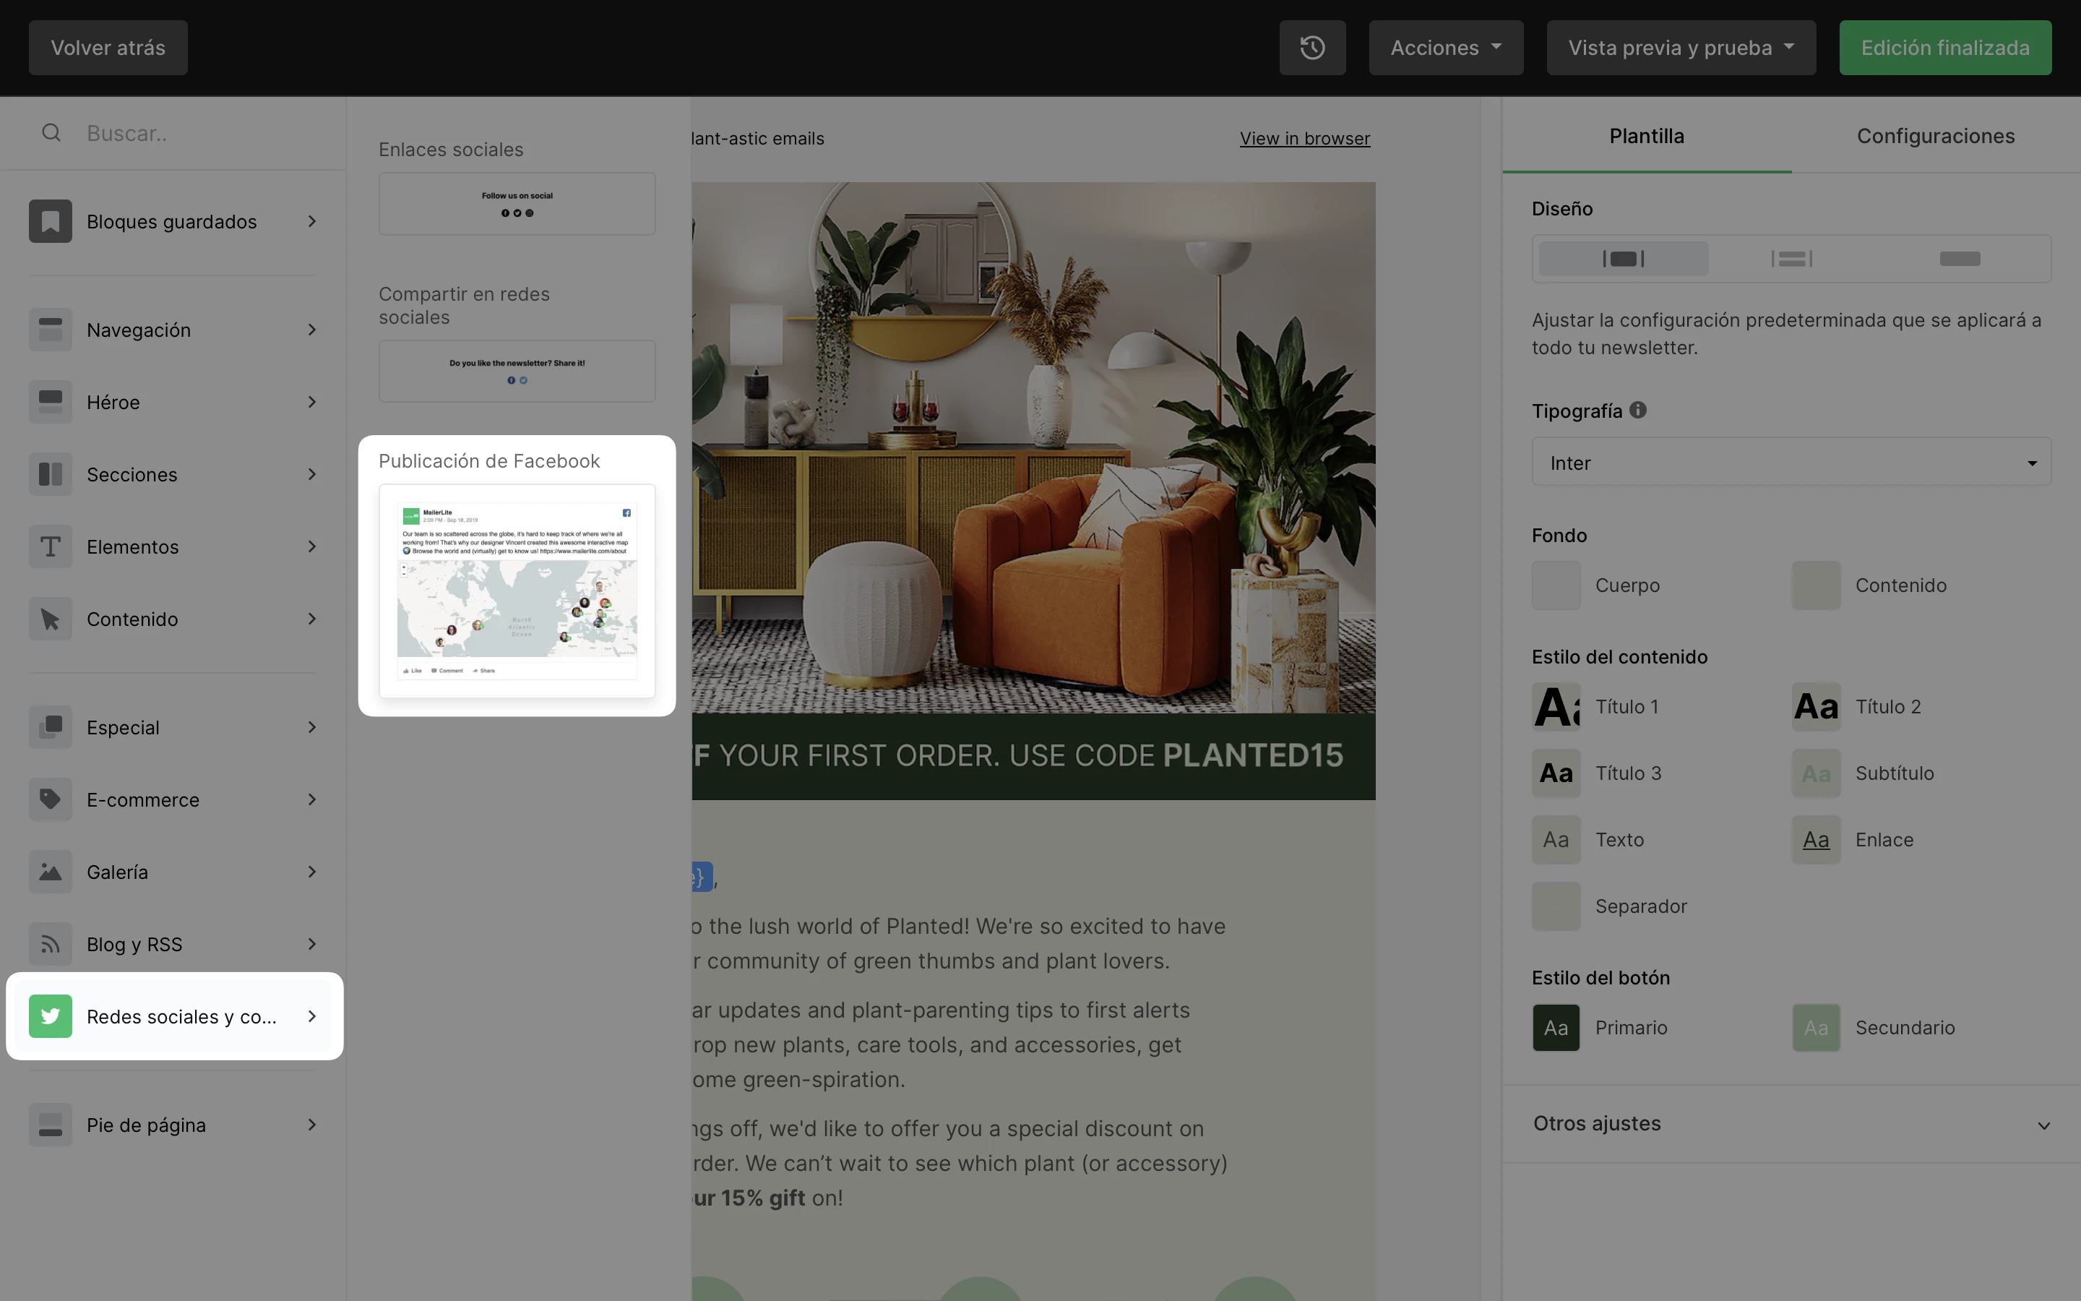Image resolution: width=2081 pixels, height=1301 pixels.
Task: Select the first centered layout option under Diseño
Action: [1623, 259]
